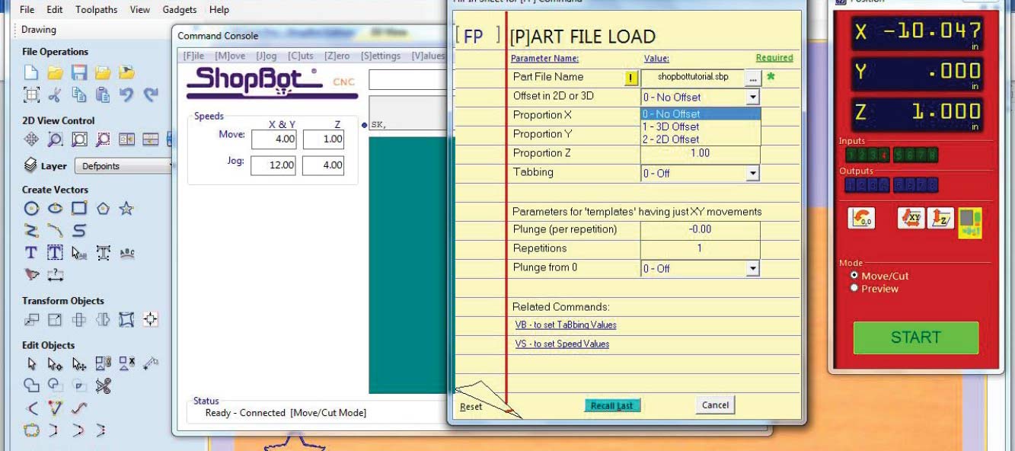The image size is (1015, 451).
Task: Open the Offset in 2D or 3D dropdown
Action: (x=752, y=97)
